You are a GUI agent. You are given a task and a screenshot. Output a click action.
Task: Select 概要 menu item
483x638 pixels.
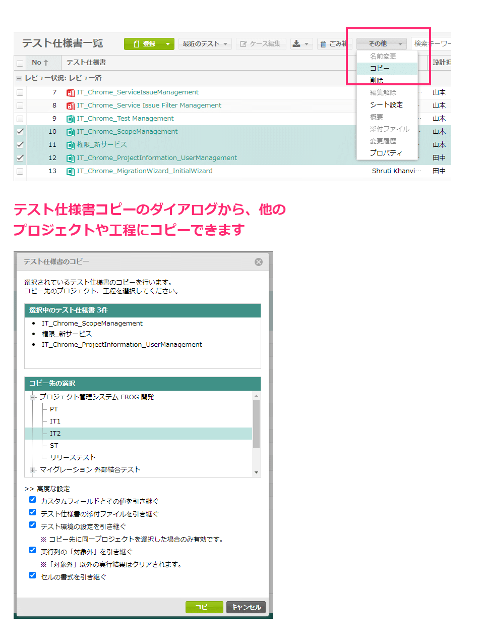coord(387,117)
